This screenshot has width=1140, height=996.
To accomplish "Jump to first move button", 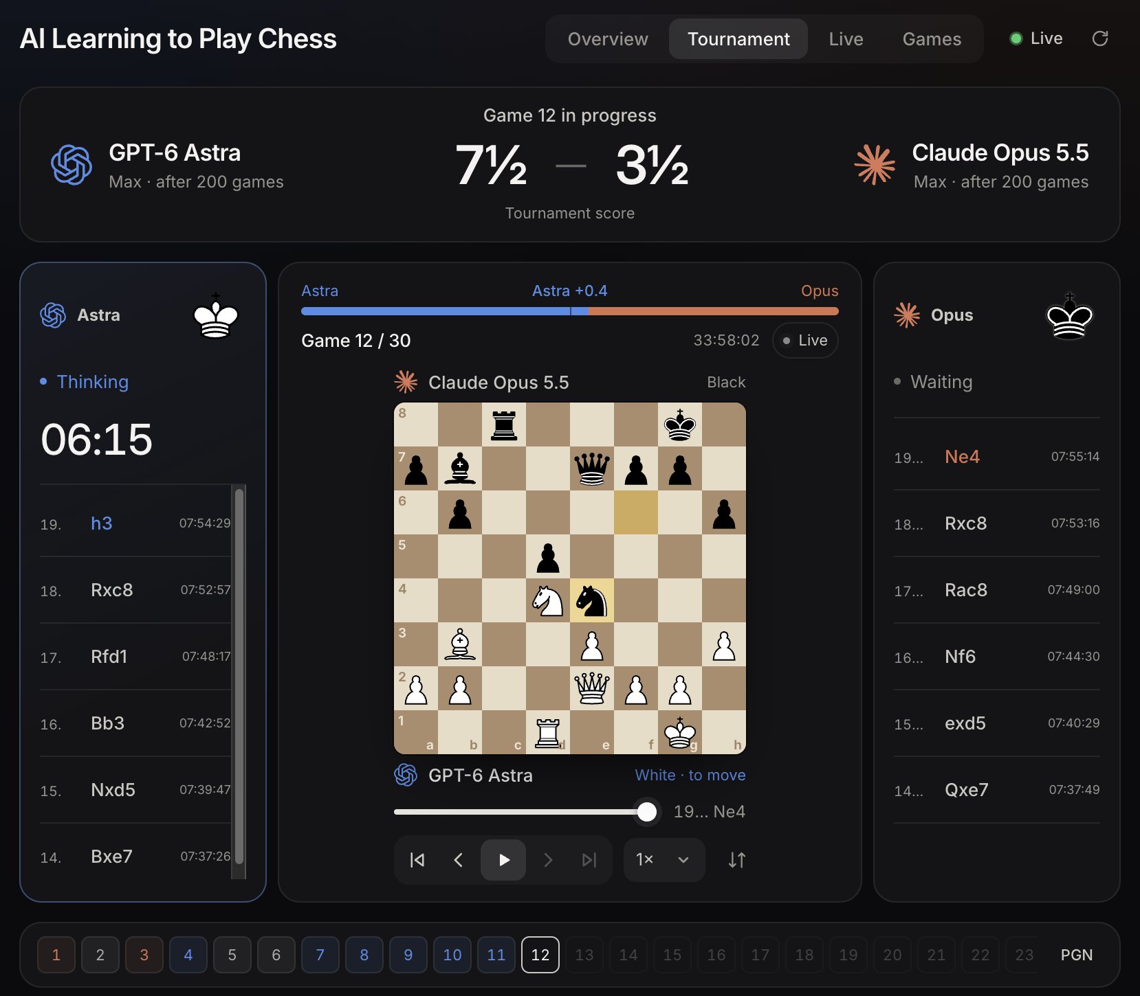I will tap(417, 860).
